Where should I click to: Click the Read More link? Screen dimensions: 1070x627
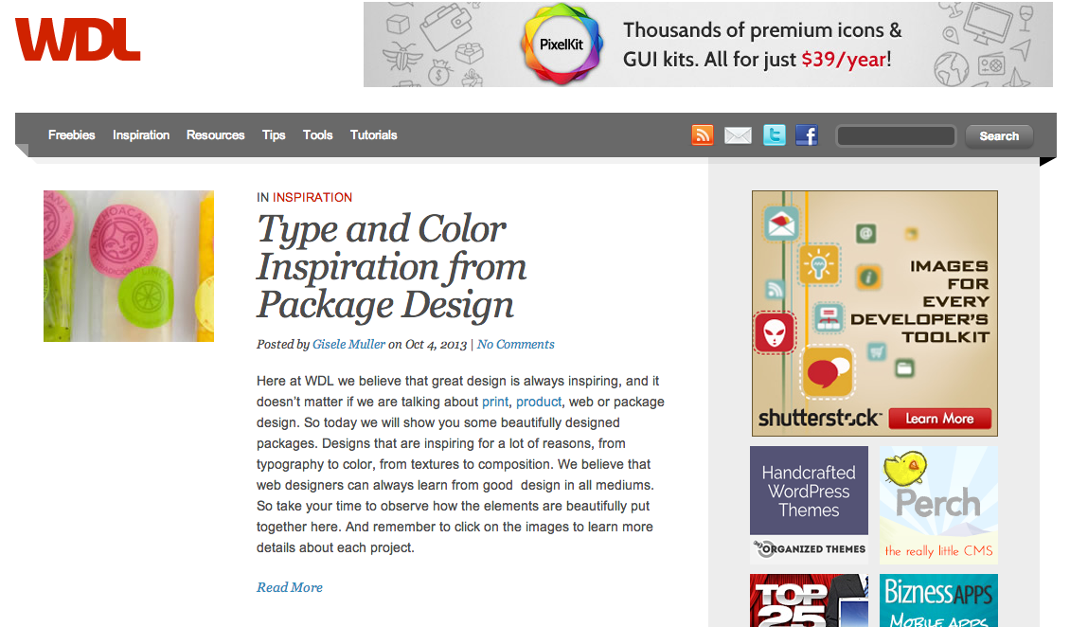289,587
